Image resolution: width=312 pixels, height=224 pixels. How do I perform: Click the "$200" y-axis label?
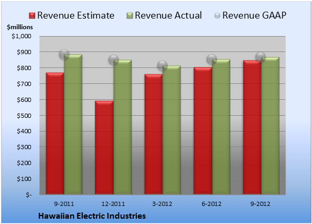[24, 163]
